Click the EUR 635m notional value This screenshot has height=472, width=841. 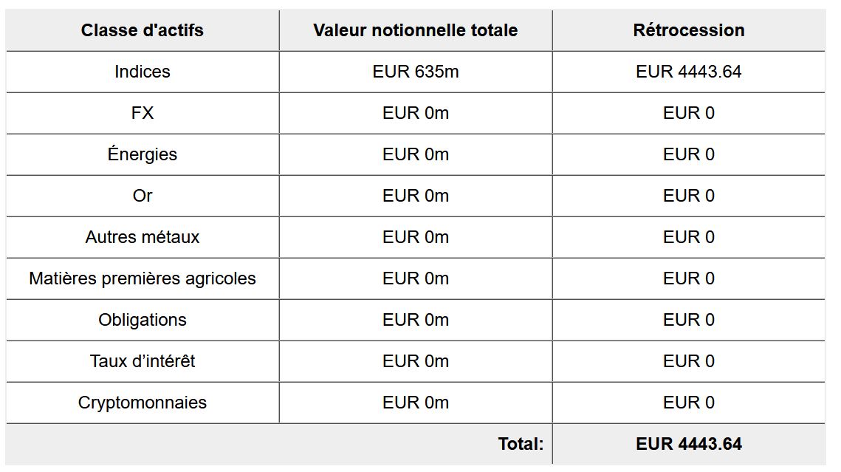415,72
